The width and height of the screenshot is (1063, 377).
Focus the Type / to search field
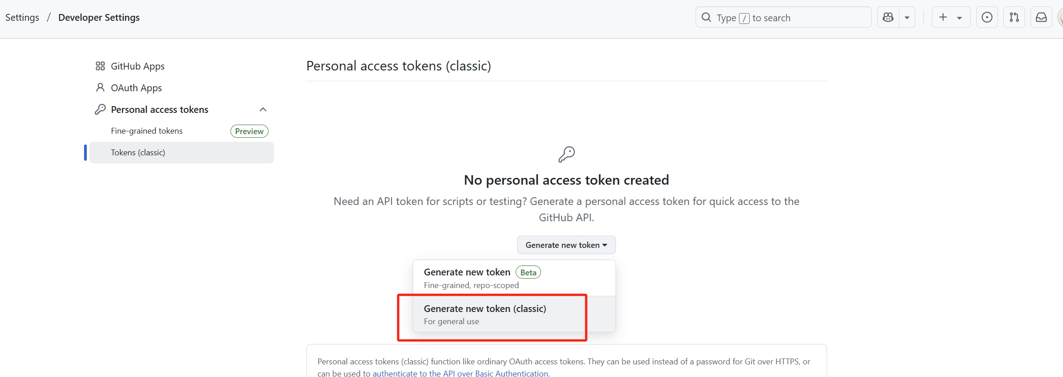pos(784,18)
